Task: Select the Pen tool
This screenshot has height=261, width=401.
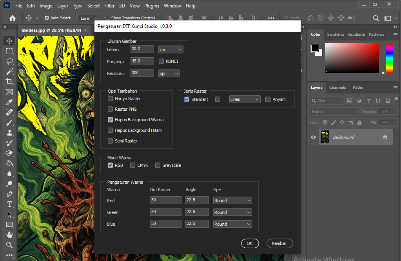Action: (x=9, y=194)
